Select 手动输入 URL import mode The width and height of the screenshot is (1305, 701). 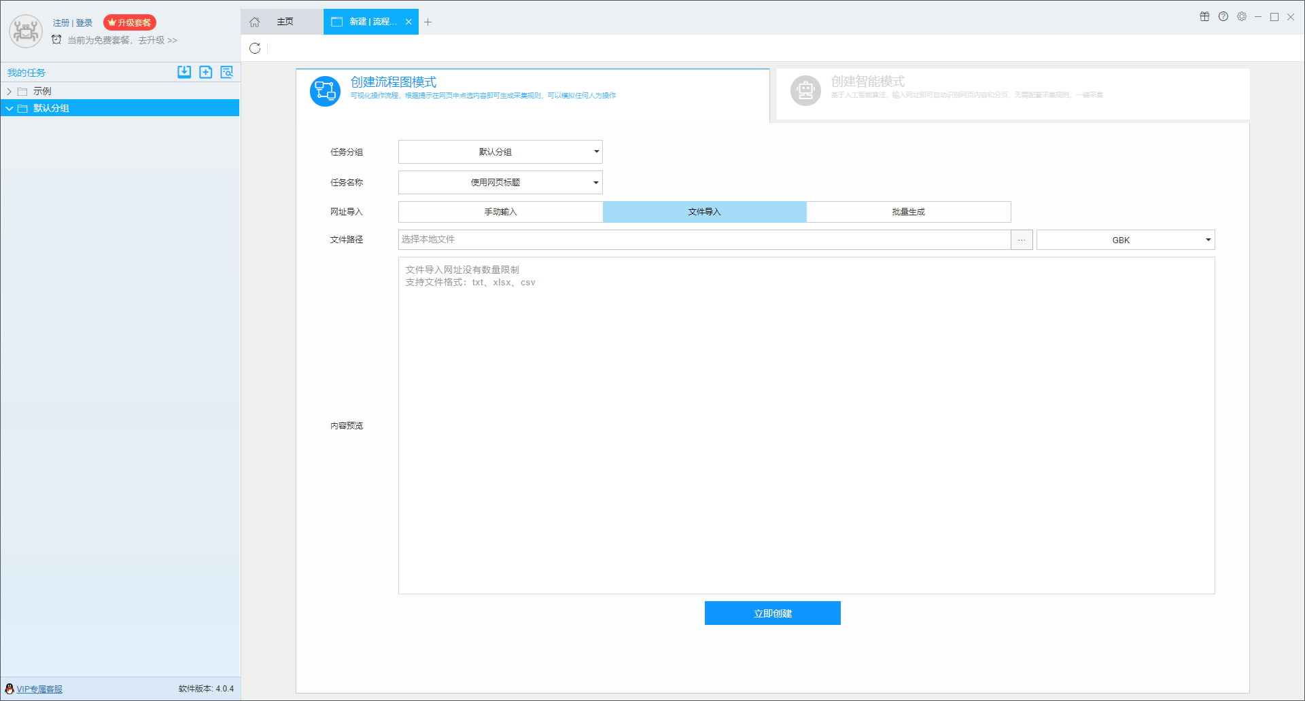tap(500, 212)
